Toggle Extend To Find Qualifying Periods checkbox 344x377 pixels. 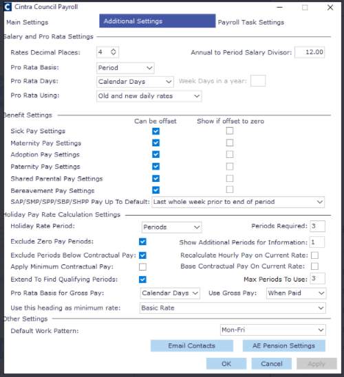tap(142, 279)
